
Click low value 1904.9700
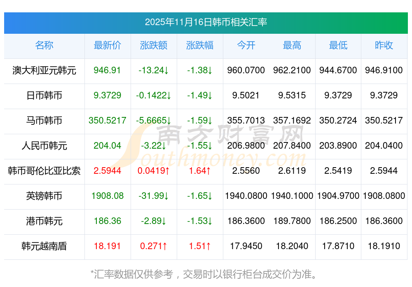(338, 196)
